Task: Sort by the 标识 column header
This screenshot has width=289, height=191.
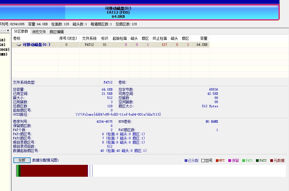Action: tap(105, 38)
